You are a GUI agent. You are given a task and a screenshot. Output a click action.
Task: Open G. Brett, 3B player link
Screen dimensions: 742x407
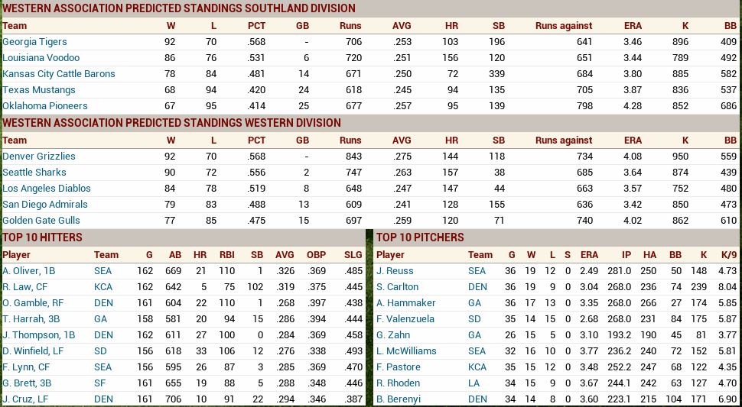(x=28, y=383)
